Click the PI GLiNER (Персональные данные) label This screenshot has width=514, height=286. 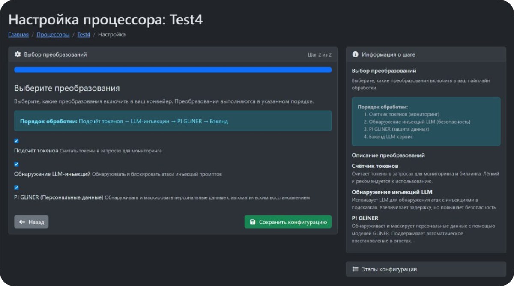point(59,197)
